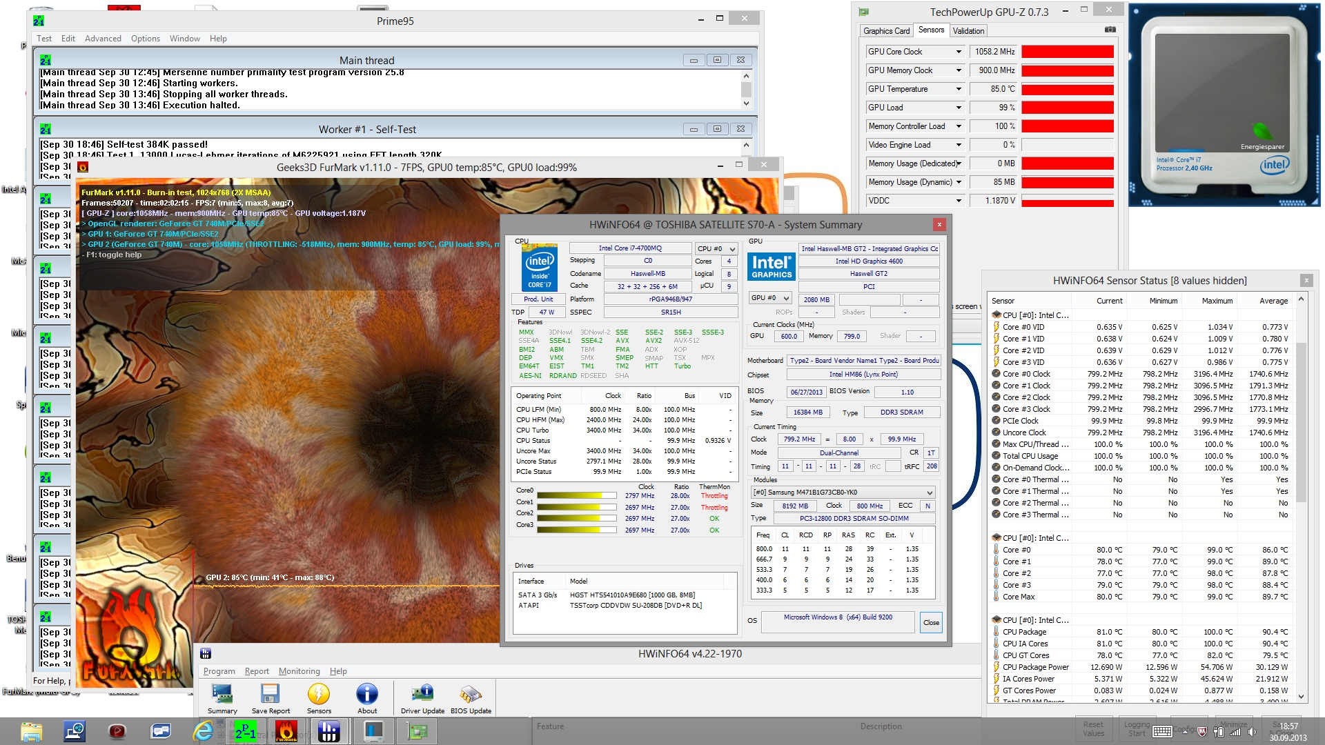Switch to Graphics Card tab in GPU-Z
Screen dimensions: 1325x745
[886, 30]
